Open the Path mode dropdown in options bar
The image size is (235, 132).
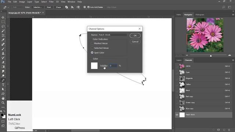click(x=18, y=7)
